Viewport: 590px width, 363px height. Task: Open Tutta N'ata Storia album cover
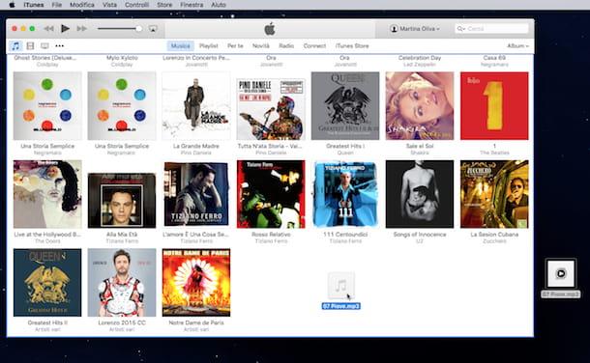point(271,109)
